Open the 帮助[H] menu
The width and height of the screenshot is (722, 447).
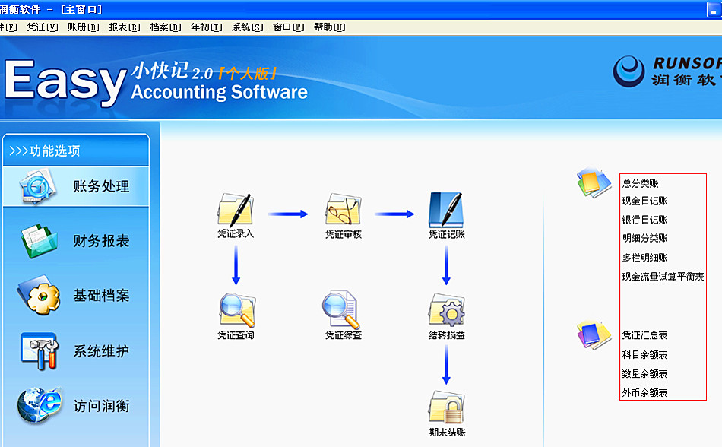pyautogui.click(x=329, y=27)
